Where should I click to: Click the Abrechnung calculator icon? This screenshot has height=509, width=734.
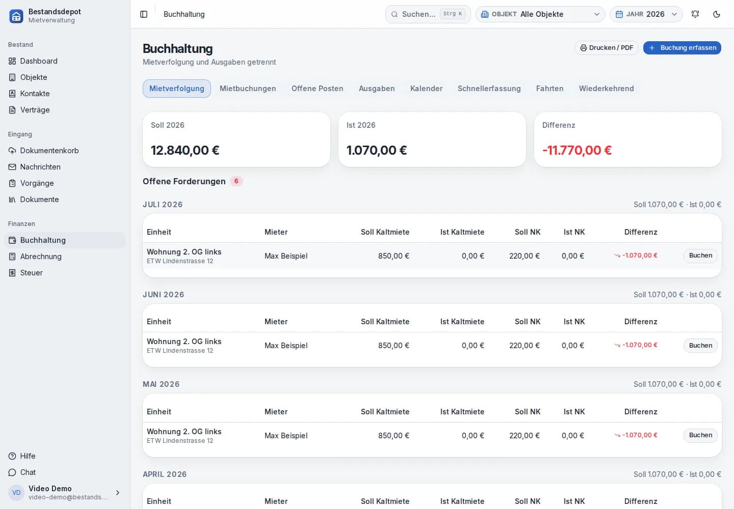pos(12,257)
